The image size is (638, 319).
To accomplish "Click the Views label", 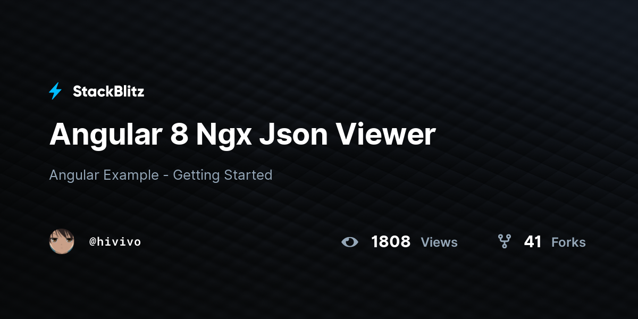I will pyautogui.click(x=439, y=242).
